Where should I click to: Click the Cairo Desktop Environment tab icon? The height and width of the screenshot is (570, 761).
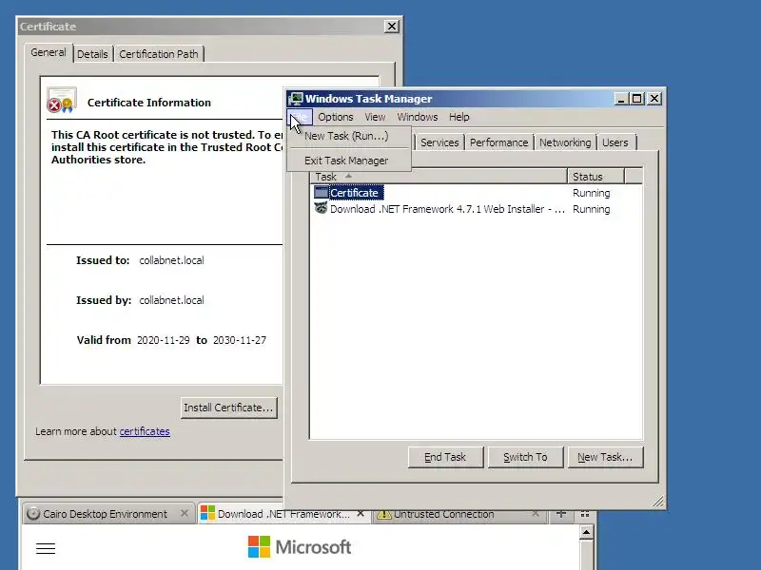tap(33, 514)
